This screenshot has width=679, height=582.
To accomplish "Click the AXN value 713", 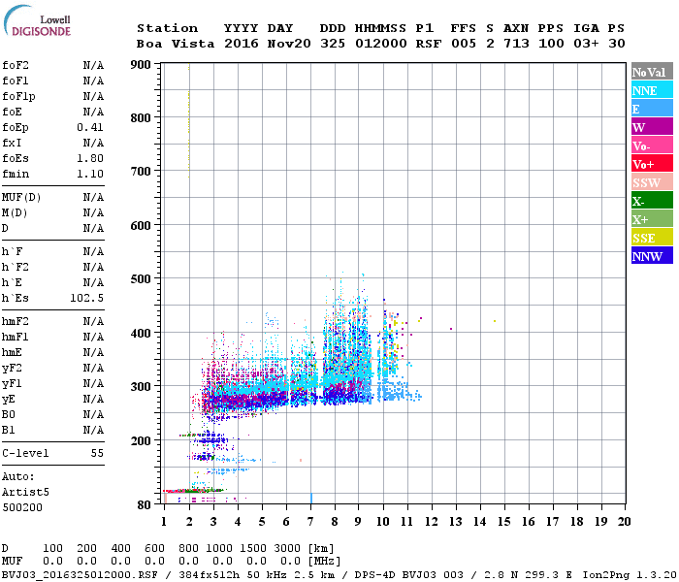I will point(516,44).
